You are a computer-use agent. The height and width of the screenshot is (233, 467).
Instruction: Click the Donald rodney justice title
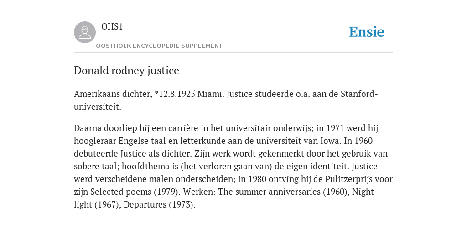(126, 71)
